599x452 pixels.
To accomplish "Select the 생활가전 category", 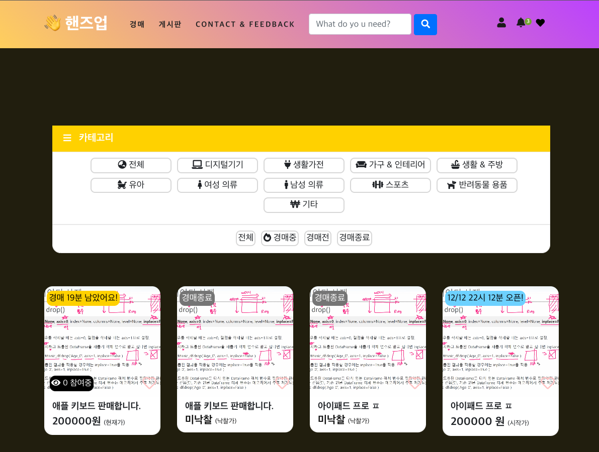I will (x=304, y=165).
